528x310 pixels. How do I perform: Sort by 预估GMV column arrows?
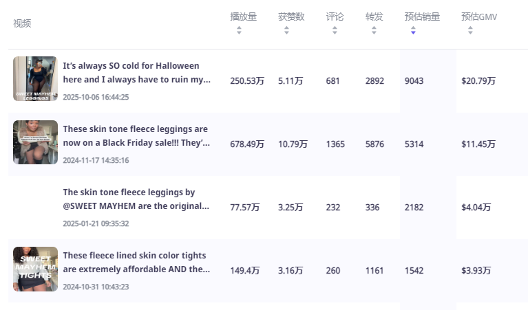tap(470, 30)
